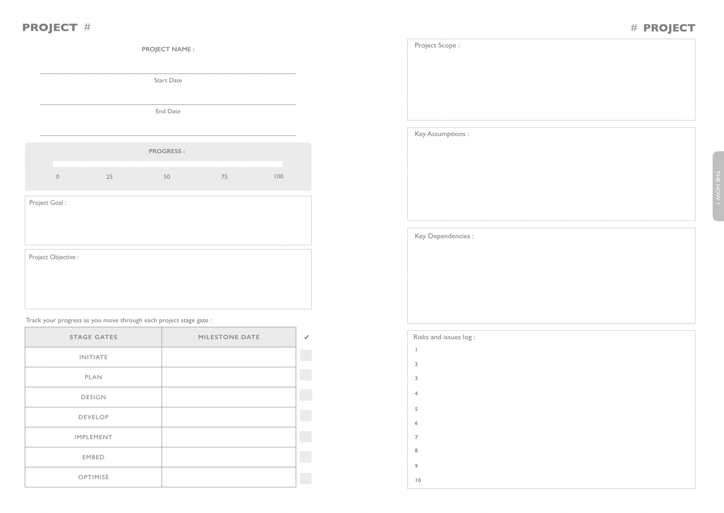The image size is (724, 513).
Task: Mark the OPTIMISE stage checkbox
Action: pyautogui.click(x=306, y=478)
